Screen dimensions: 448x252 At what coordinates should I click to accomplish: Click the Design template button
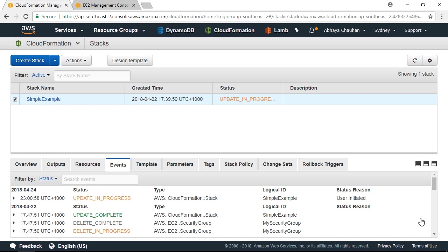click(x=130, y=61)
